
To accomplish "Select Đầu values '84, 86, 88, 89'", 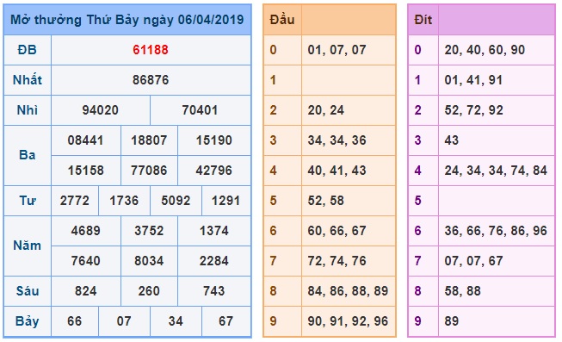I will tap(348, 291).
